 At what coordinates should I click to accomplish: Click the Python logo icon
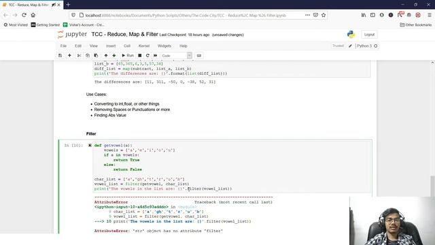coord(351,35)
